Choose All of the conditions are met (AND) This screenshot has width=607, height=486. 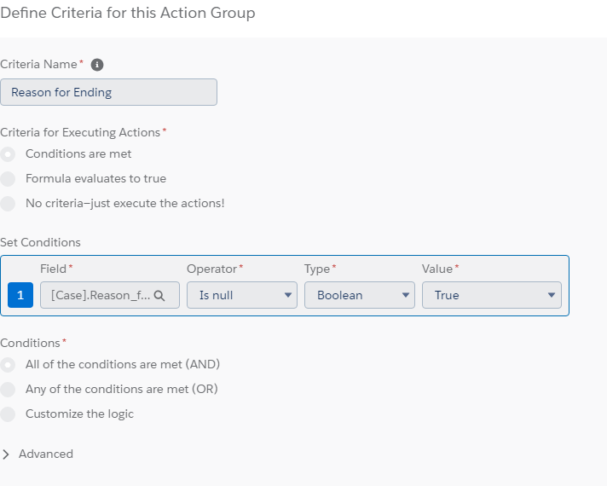pyautogui.click(x=9, y=364)
